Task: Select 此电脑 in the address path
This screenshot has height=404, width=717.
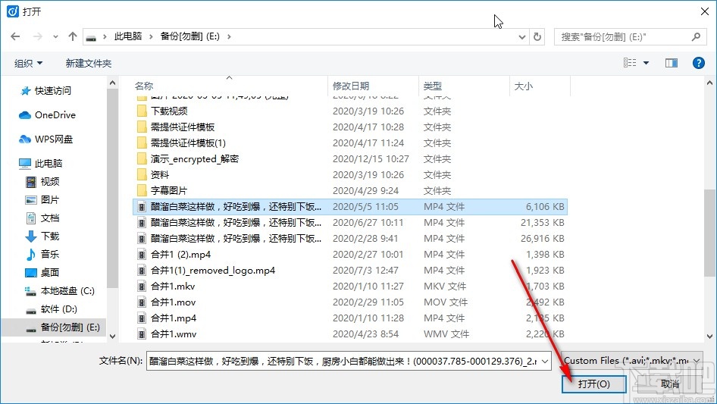Action: tap(128, 36)
